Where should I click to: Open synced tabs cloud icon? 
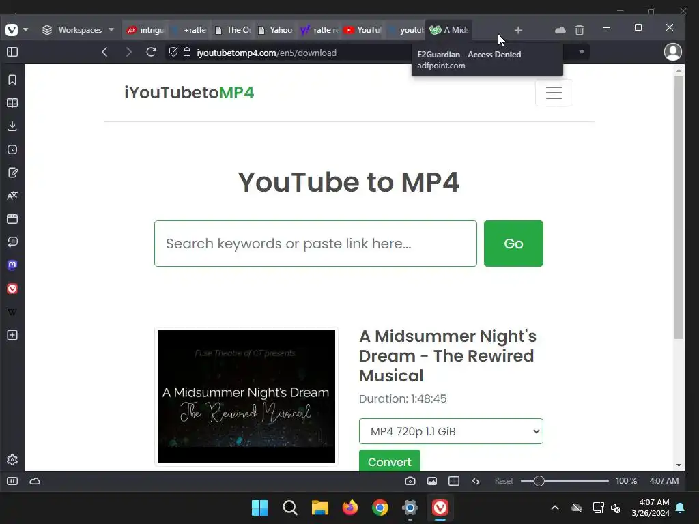click(x=560, y=30)
